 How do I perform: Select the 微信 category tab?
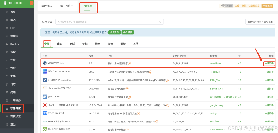pos(110,44)
